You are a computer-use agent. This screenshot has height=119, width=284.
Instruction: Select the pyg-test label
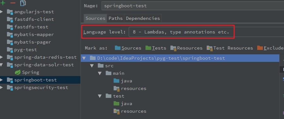click(x=26, y=50)
